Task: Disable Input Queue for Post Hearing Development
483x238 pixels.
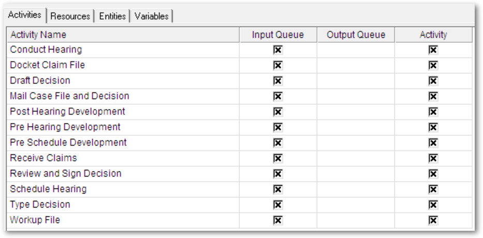Action: 278,112
